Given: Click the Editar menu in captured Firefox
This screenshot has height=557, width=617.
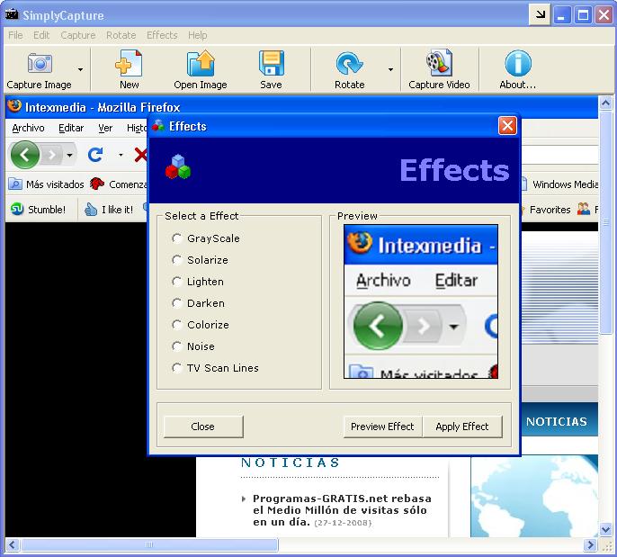Looking at the screenshot, I should (x=71, y=128).
